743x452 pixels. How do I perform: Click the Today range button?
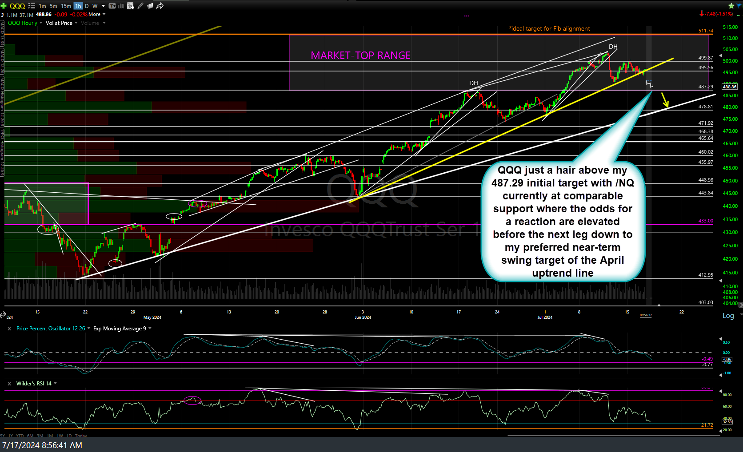pos(81,436)
